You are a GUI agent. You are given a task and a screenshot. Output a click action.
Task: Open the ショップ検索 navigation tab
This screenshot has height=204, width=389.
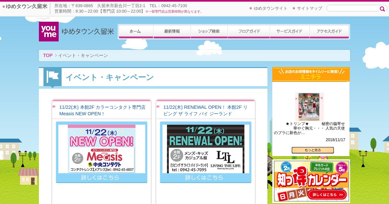pos(209,32)
